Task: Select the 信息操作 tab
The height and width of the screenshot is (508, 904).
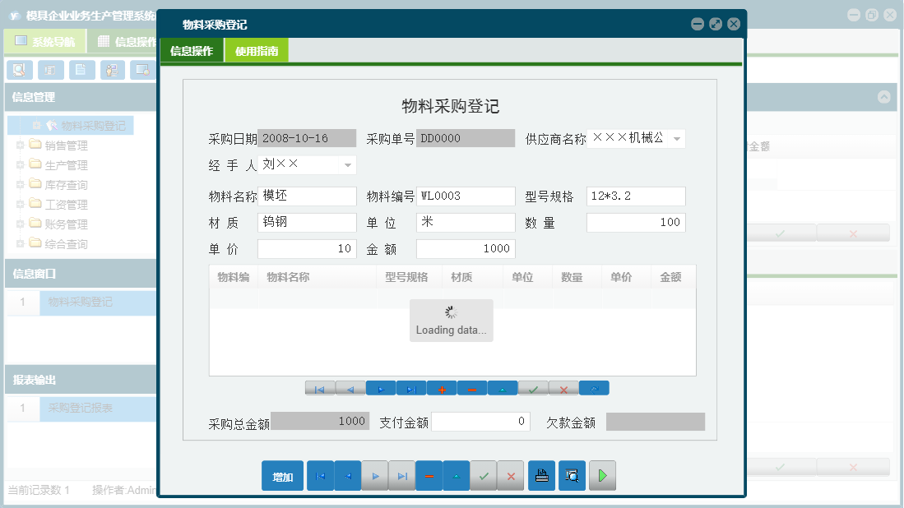Action: tap(192, 50)
